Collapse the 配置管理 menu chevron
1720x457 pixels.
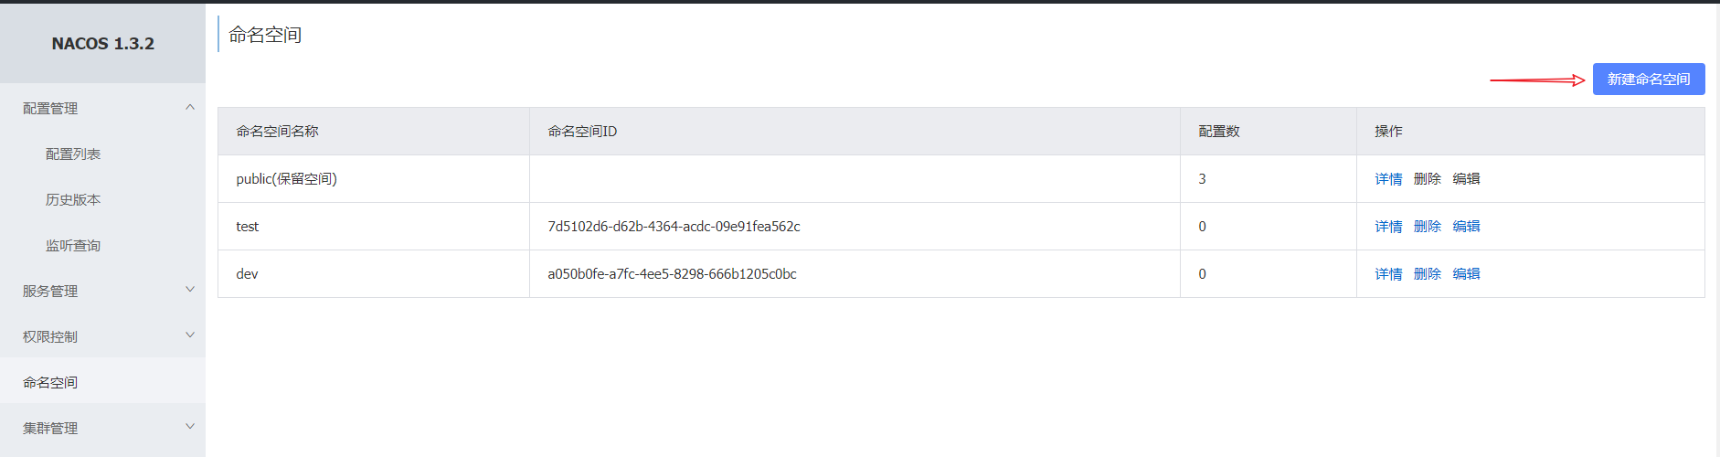pyautogui.click(x=190, y=108)
